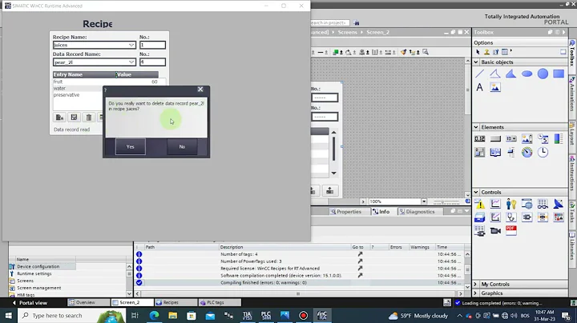Collapse the Elements section

476,127
